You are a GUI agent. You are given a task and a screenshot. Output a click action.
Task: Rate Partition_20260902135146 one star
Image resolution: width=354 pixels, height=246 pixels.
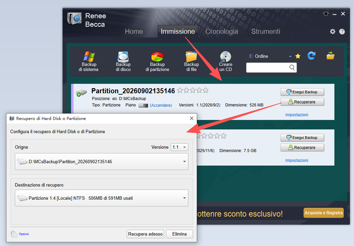pyautogui.click(x=180, y=91)
